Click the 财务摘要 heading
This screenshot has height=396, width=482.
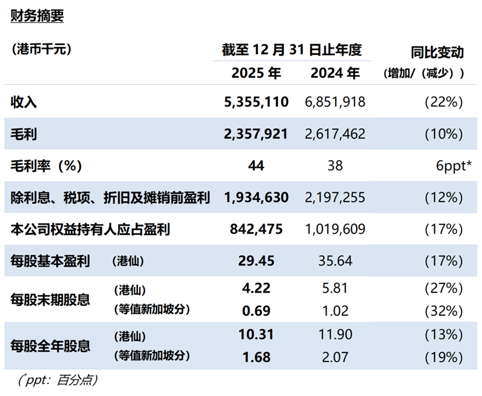[x=37, y=16]
